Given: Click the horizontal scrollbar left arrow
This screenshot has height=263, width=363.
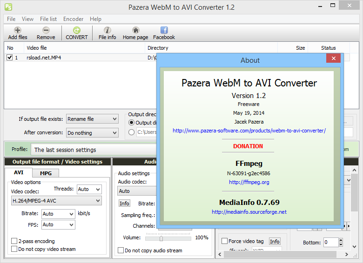Looking at the screenshot, I should click(x=220, y=255).
